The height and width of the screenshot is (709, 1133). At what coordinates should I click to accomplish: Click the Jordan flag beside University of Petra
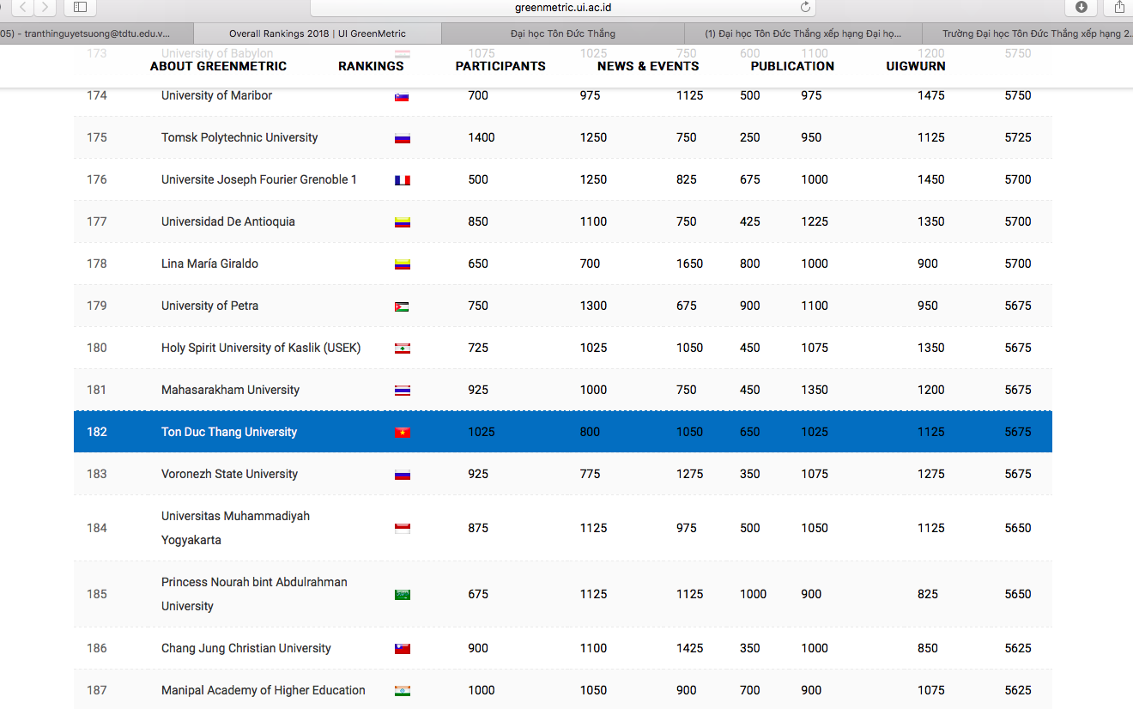pyautogui.click(x=403, y=306)
